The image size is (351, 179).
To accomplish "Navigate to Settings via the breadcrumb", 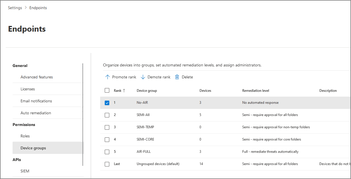I will (x=15, y=8).
